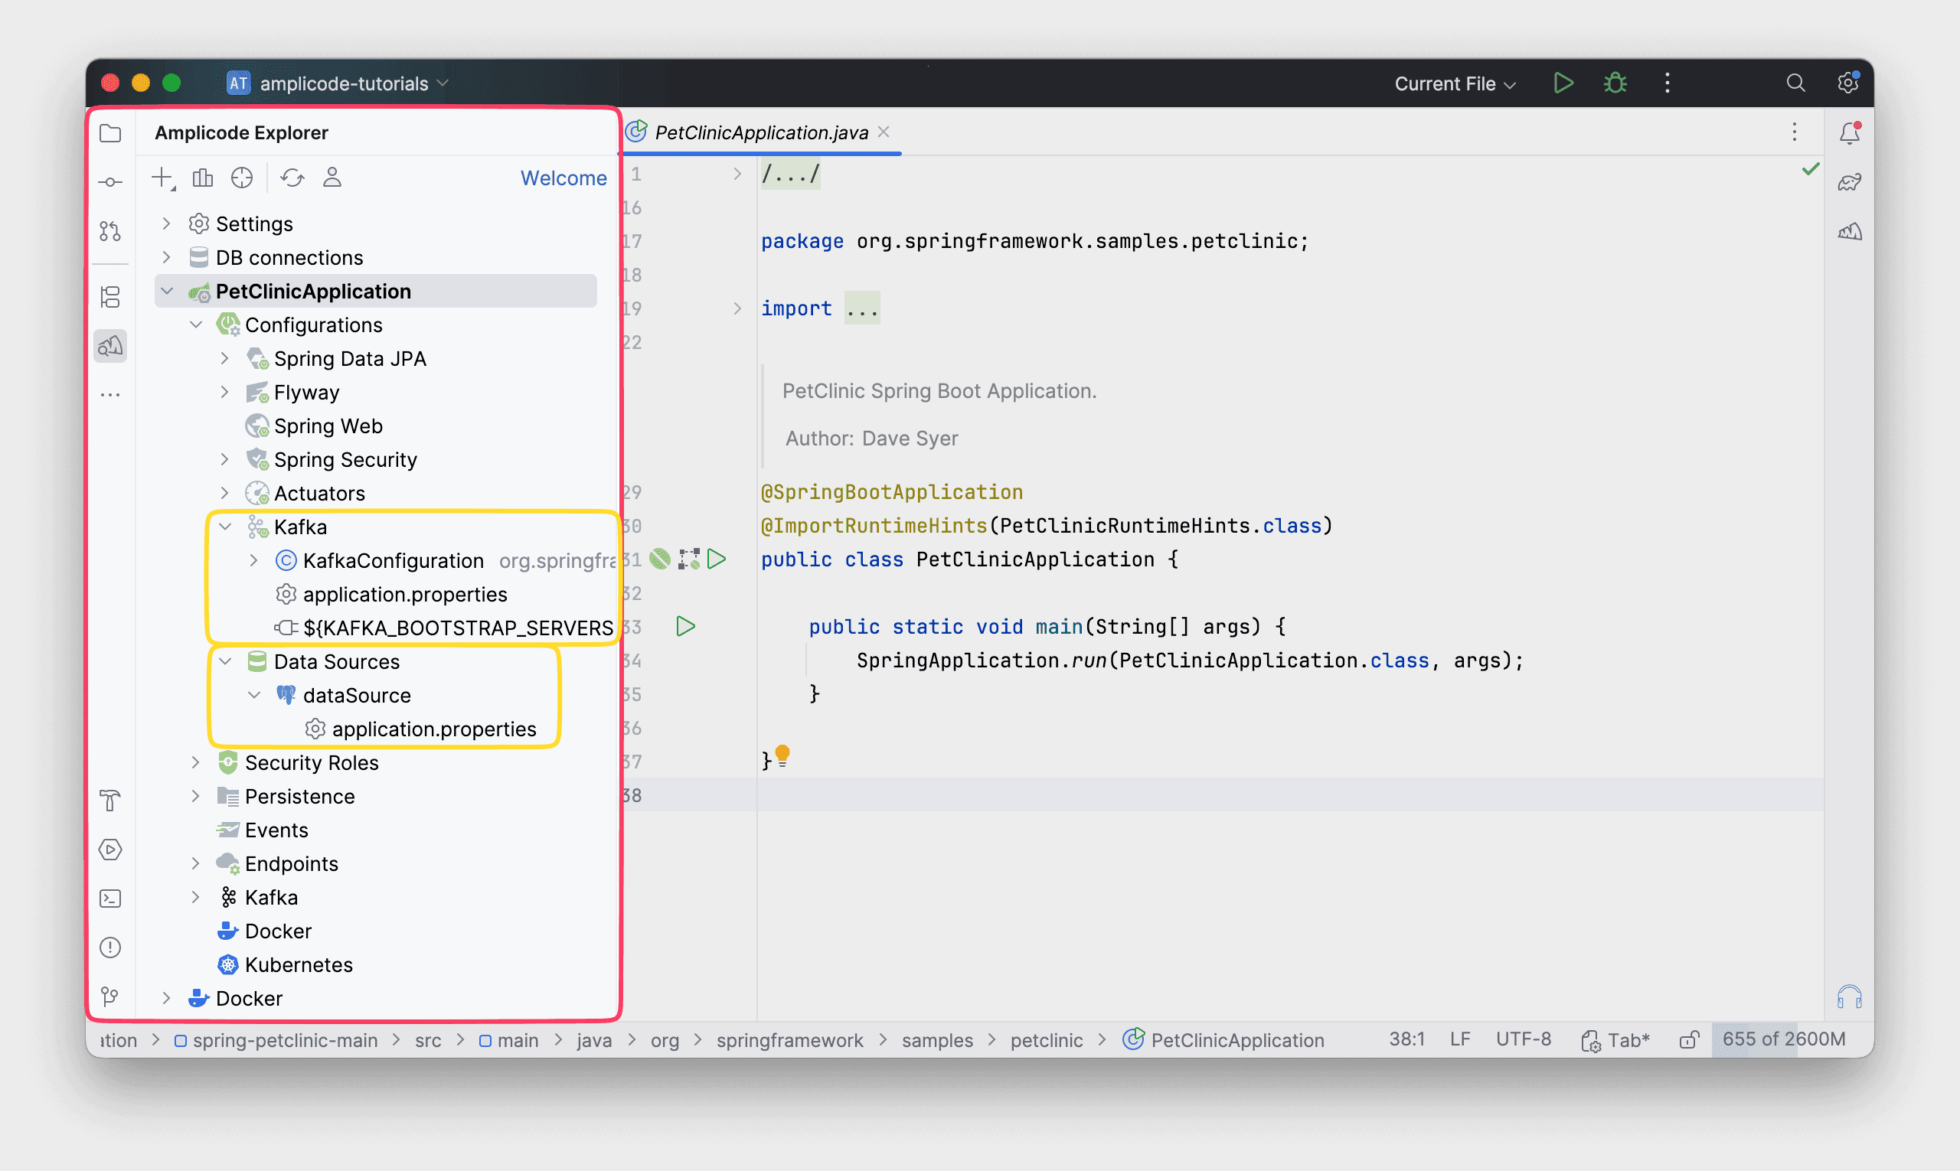Select the PetClinicApplication.java editor tab
The image size is (1960, 1171).
tap(761, 132)
